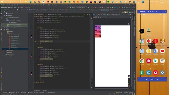Screen dimensions: 169x95
Task: Tap the phone Home navigation button
Action: (152, 79)
